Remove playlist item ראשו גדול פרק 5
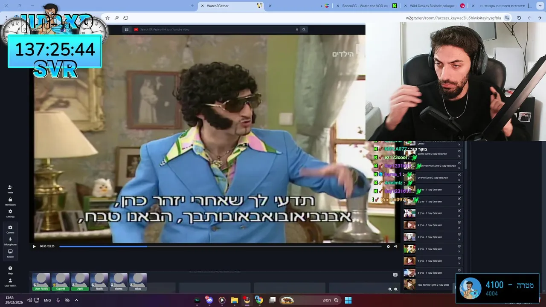Viewport: 546px width, 307px height. pos(459,239)
